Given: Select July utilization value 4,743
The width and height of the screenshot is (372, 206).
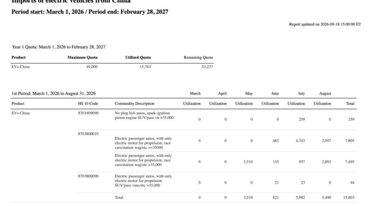Looking at the screenshot, I should (x=300, y=141).
